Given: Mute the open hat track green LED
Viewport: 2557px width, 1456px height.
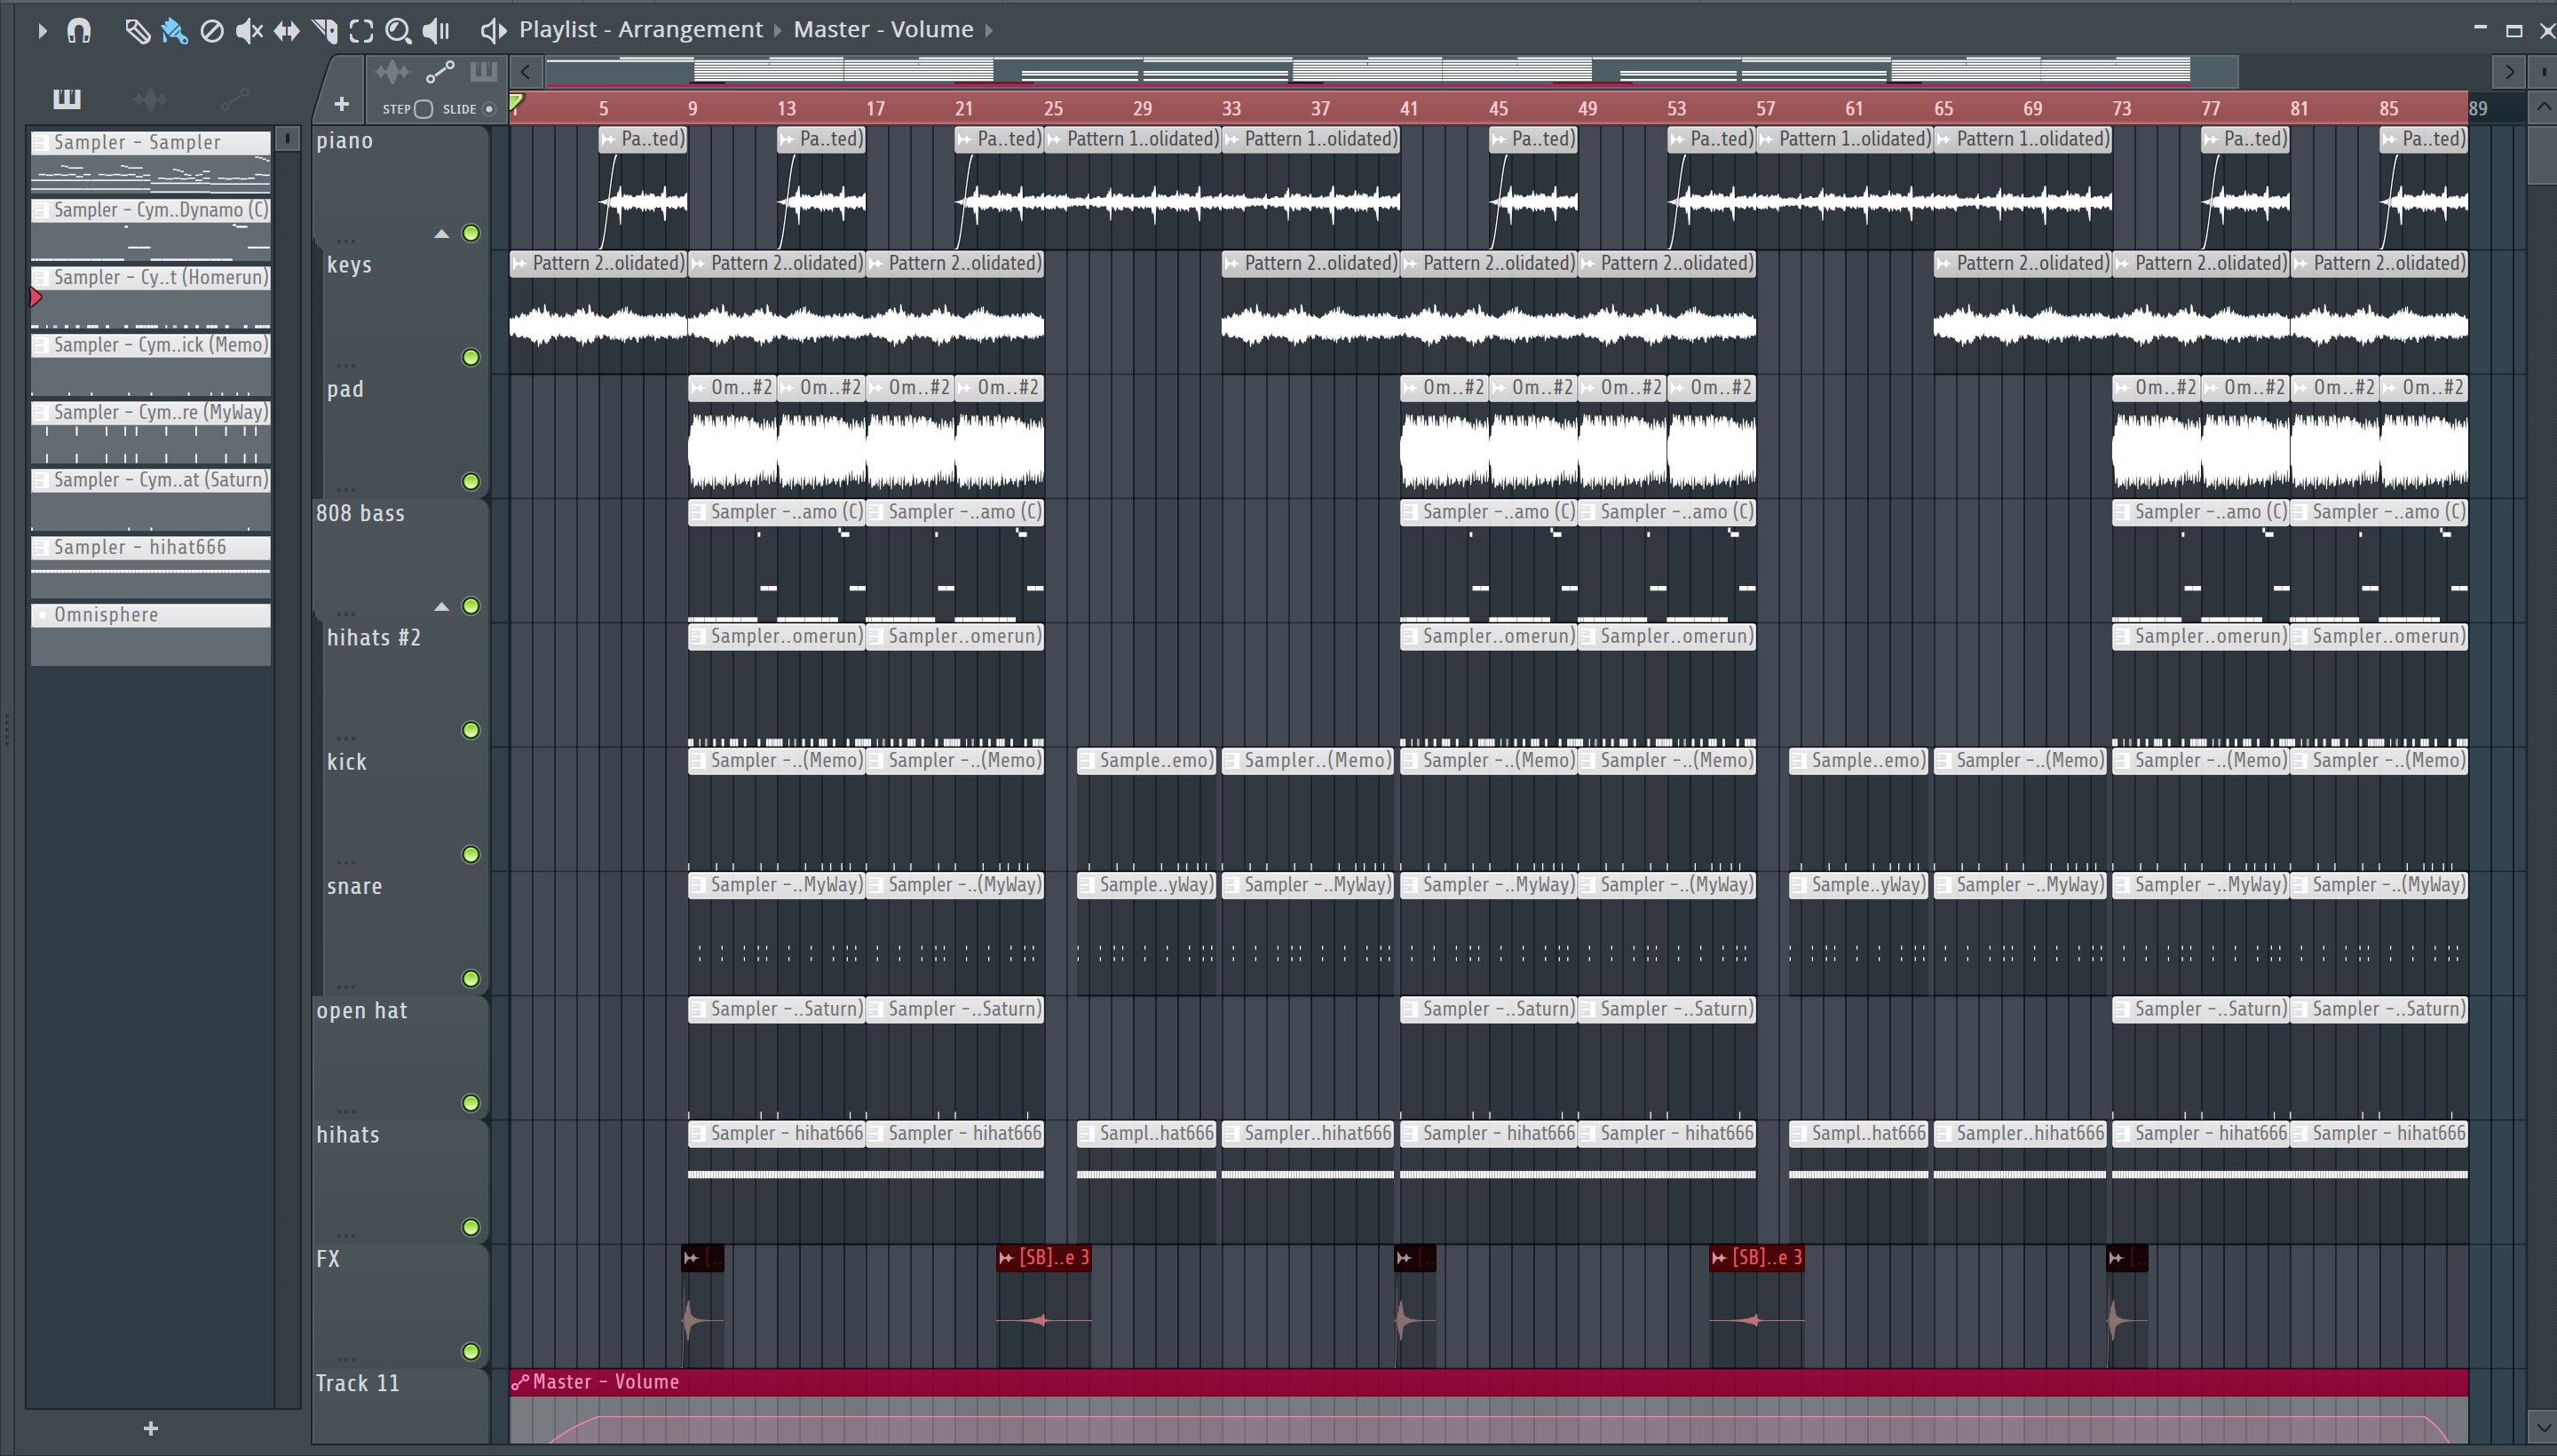Looking at the screenshot, I should point(470,1103).
